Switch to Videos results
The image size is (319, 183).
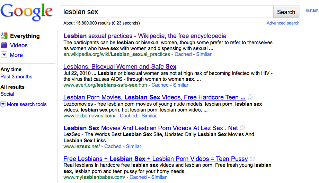(19, 45)
